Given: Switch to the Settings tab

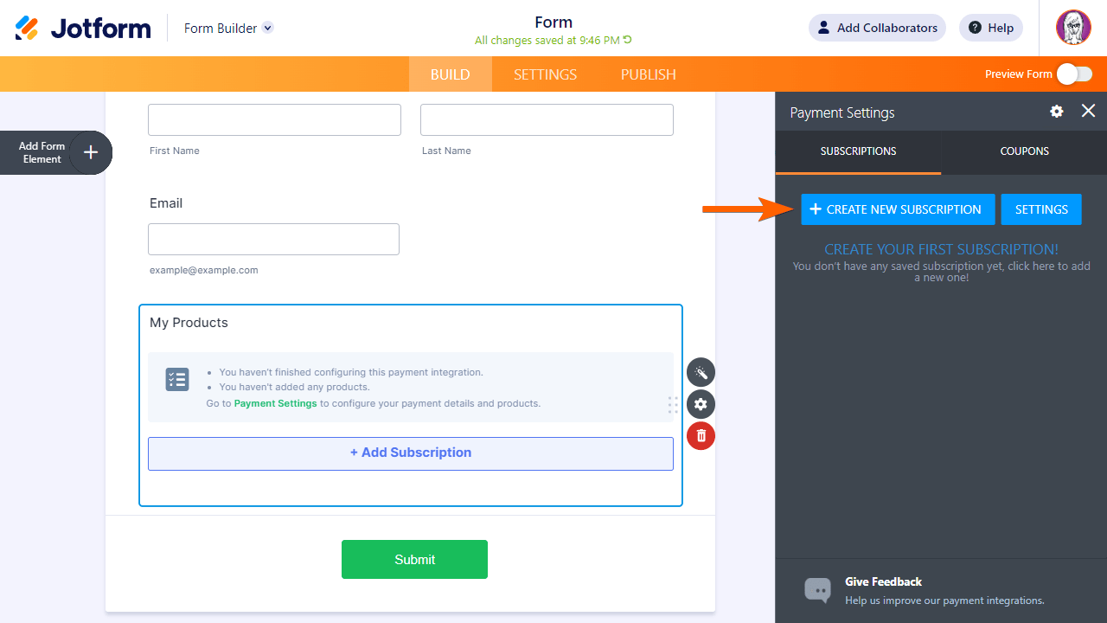Looking at the screenshot, I should tap(545, 74).
